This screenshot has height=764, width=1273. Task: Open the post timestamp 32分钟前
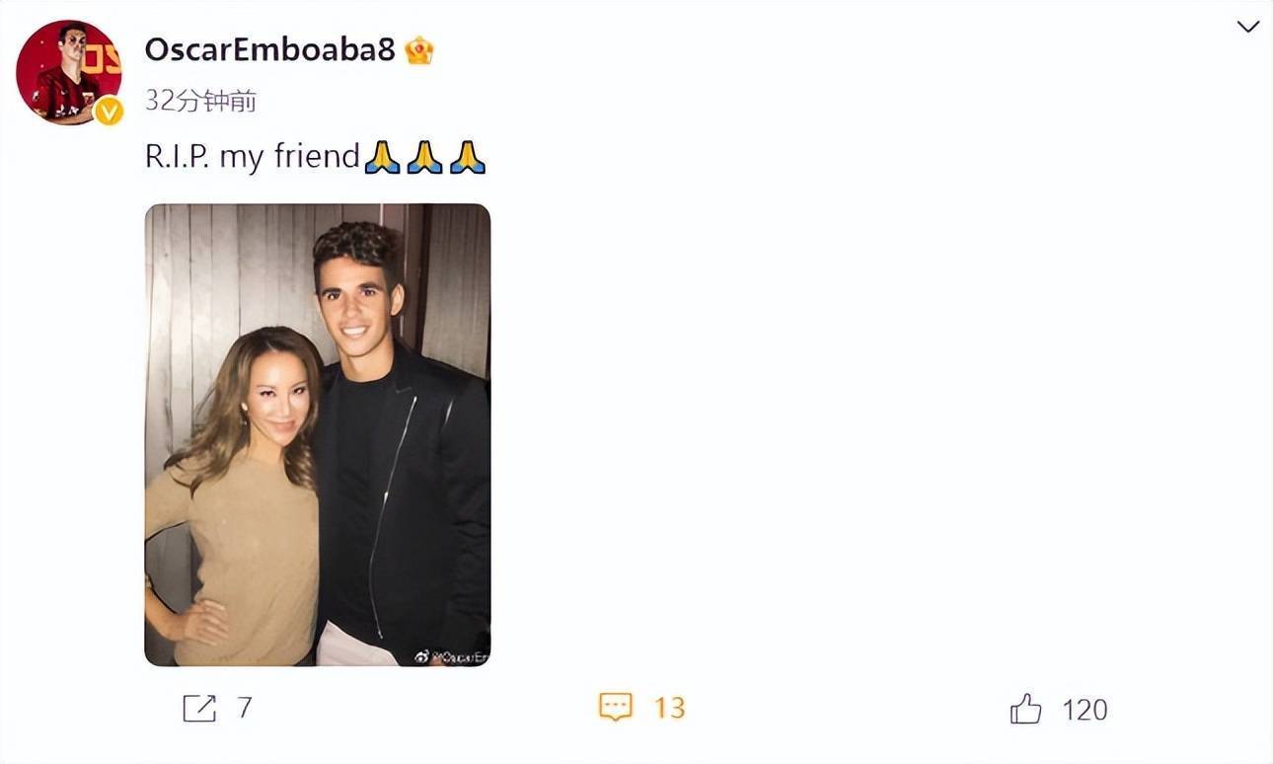pos(201,100)
